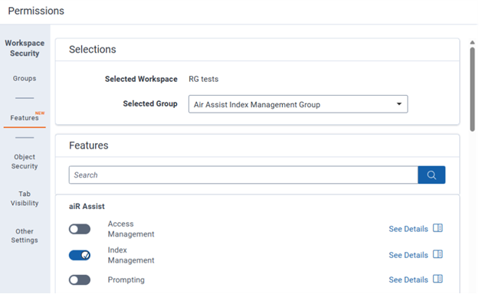
Task: Click See Details for Index Management
Action: coord(408,255)
